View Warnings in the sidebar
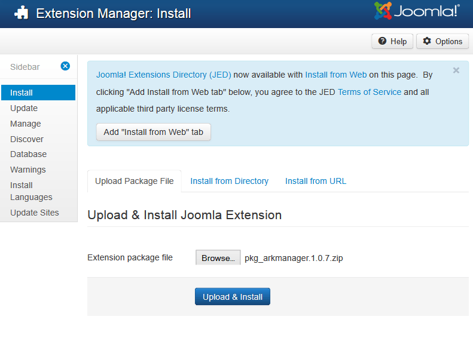Screen dimensions: 473x341 (x=28, y=170)
